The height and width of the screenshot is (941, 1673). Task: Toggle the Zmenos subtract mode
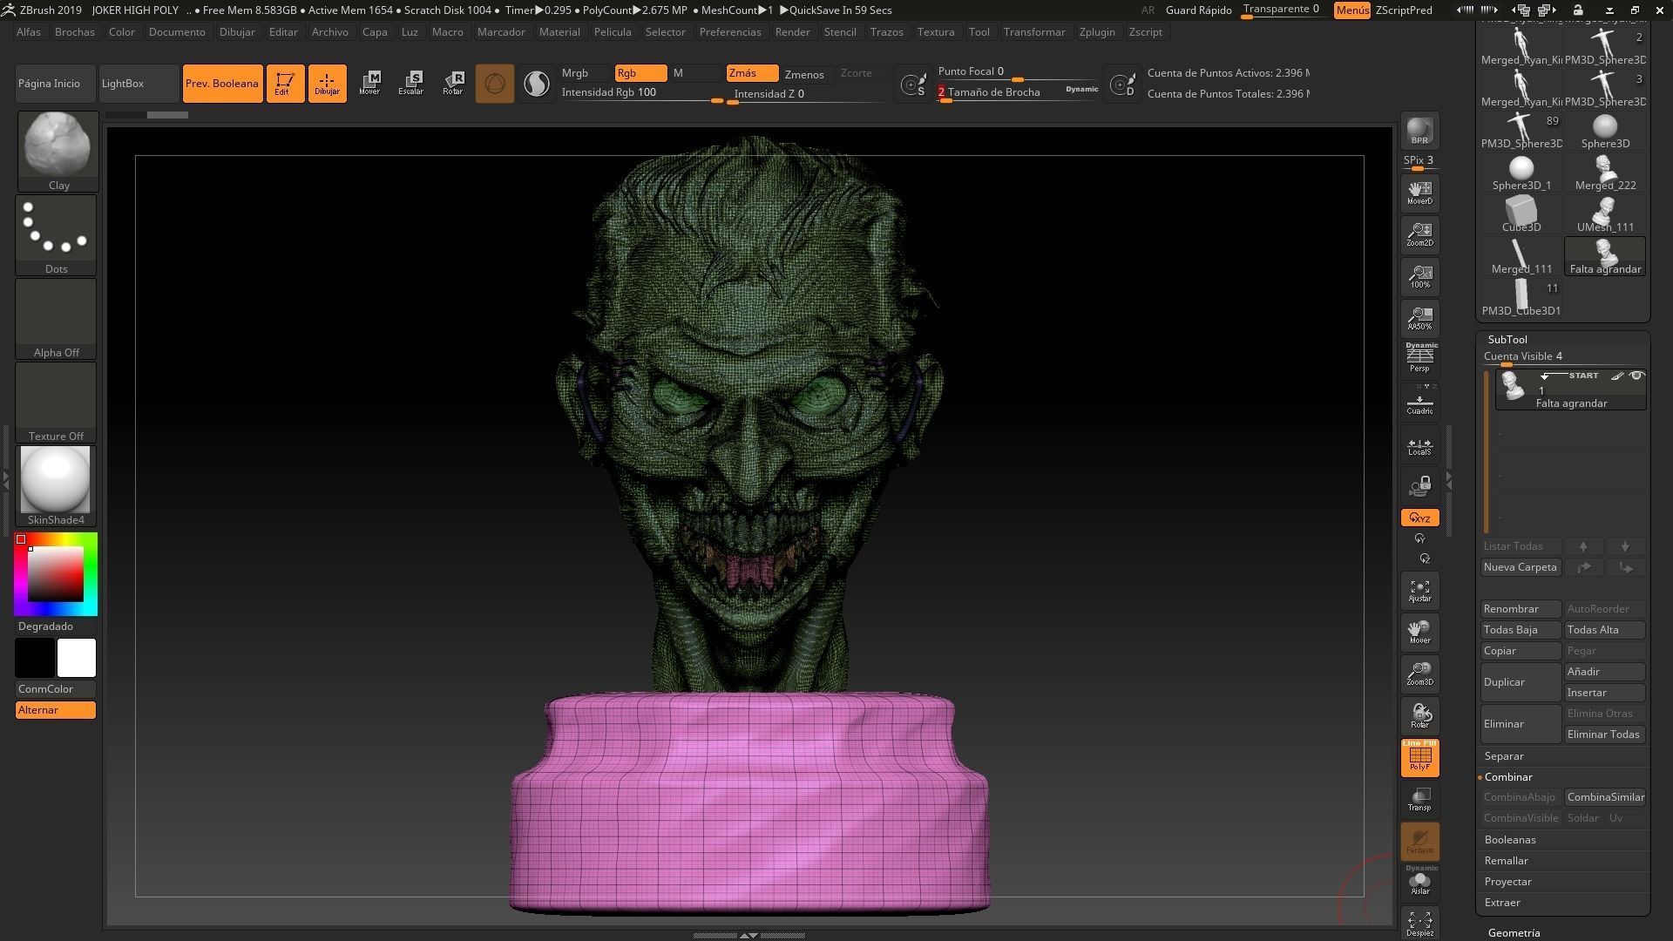coord(808,74)
